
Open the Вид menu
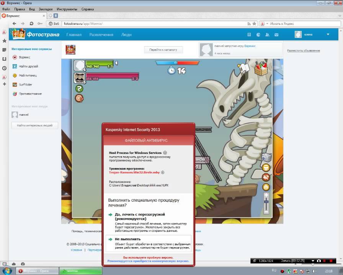pyautogui.click(x=32, y=9)
